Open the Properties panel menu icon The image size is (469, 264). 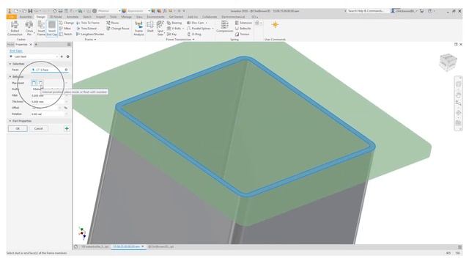pos(69,44)
